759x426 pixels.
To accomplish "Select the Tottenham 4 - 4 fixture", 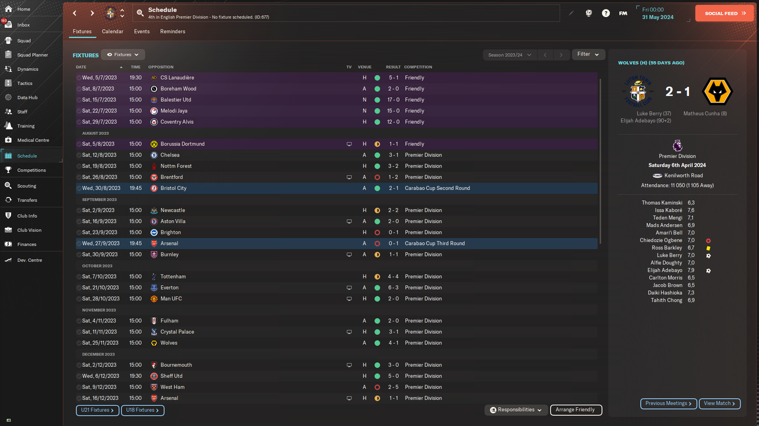I will point(336,276).
